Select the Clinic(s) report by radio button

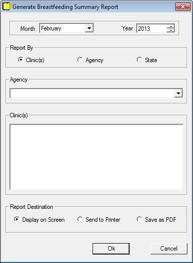coord(20,60)
